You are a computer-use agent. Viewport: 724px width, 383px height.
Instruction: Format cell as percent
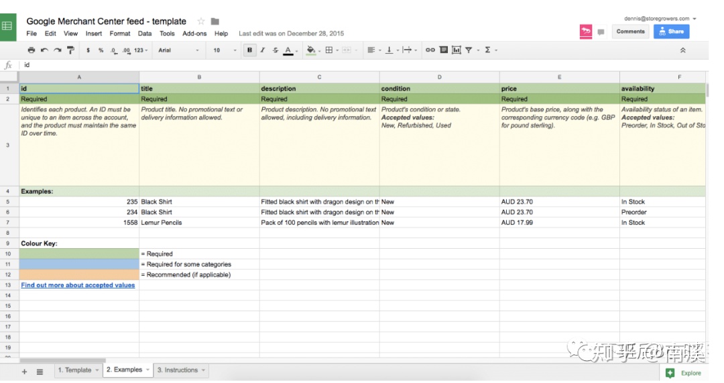pos(101,50)
